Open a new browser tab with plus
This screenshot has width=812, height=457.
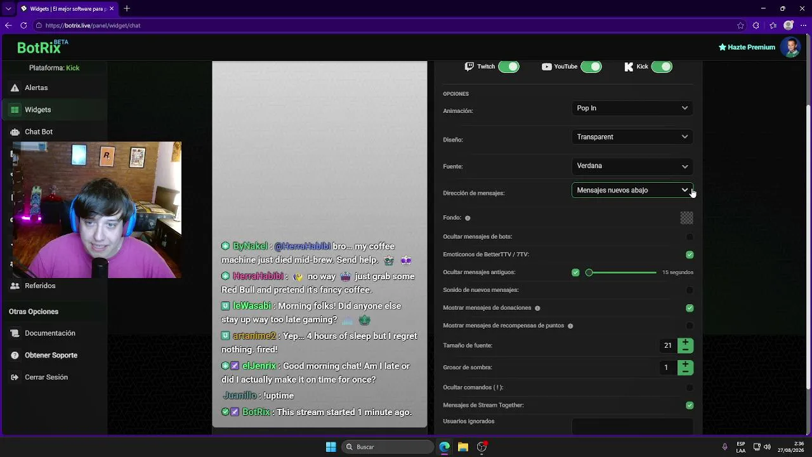click(127, 8)
